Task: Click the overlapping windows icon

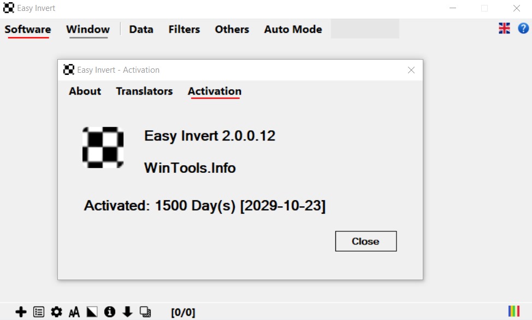Action: point(145,312)
